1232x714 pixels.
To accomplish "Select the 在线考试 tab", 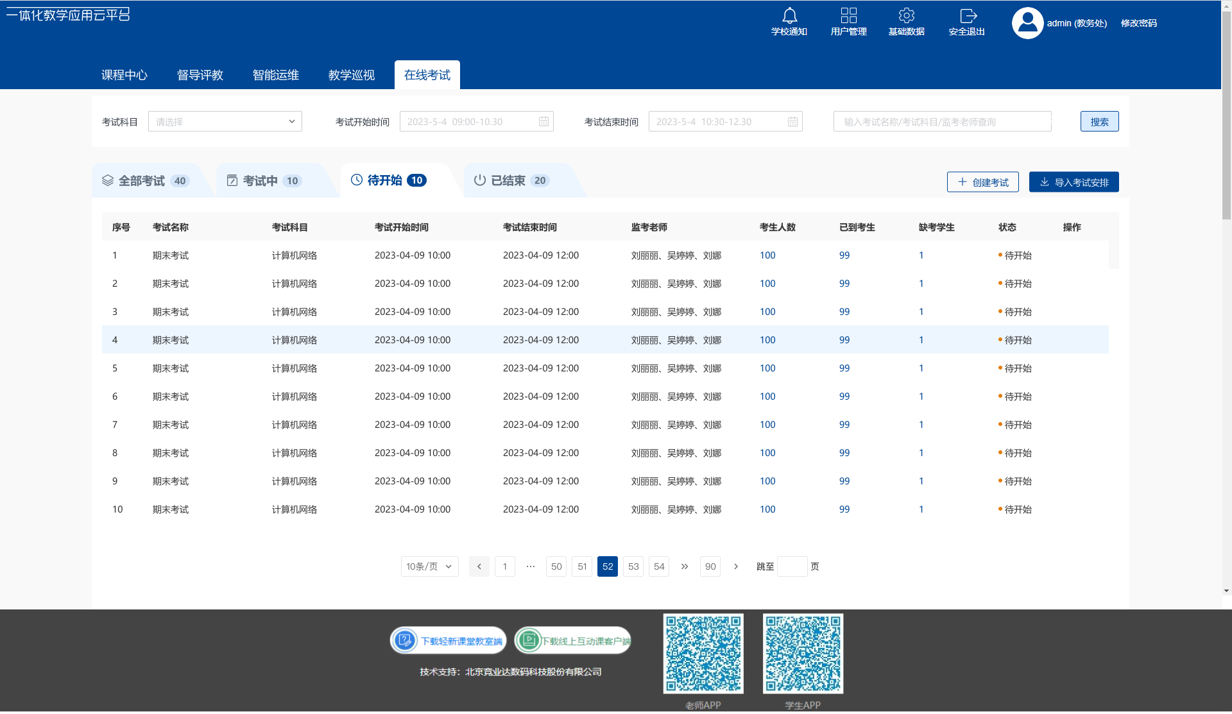I will [427, 75].
